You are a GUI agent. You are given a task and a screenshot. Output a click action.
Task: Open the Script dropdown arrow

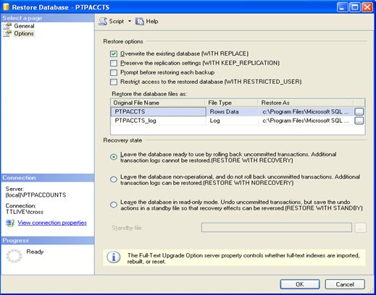tap(130, 21)
